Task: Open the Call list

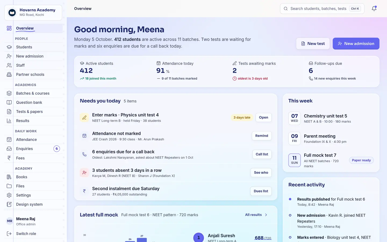Action: (x=262, y=154)
